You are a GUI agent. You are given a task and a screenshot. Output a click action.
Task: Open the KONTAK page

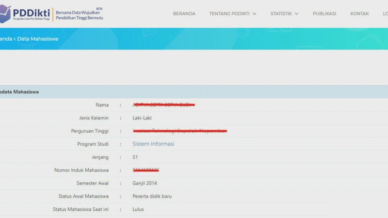click(x=359, y=14)
